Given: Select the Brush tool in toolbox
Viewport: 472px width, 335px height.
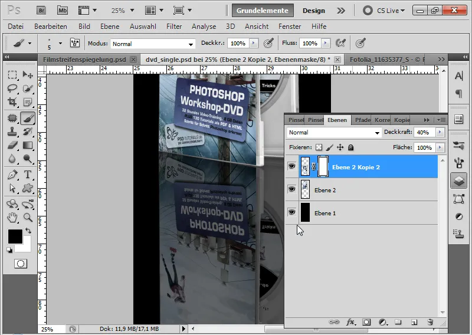Looking at the screenshot, I should click(x=28, y=118).
